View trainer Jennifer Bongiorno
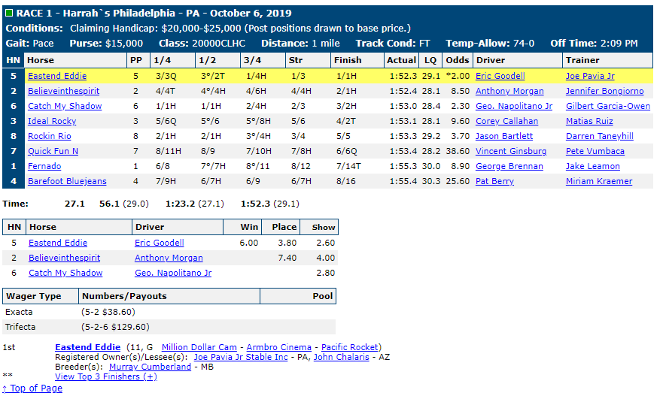Image resolution: width=666 pixels, height=402 pixels. (x=604, y=91)
